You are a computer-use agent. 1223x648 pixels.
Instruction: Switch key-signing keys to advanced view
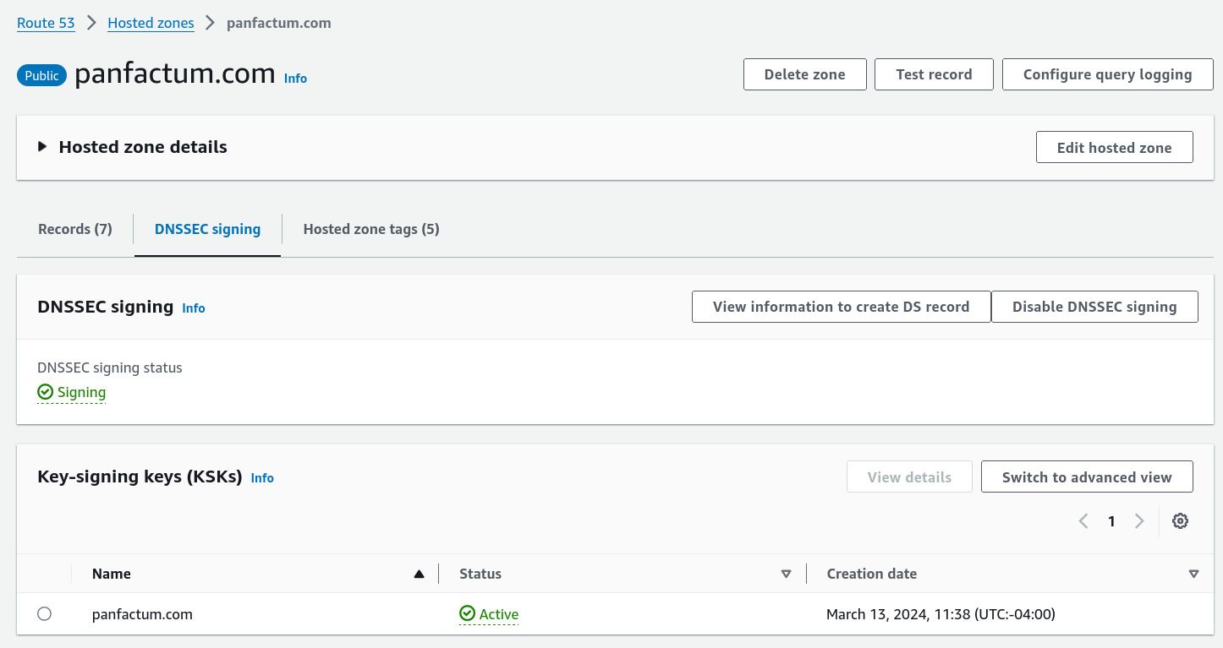1087,476
